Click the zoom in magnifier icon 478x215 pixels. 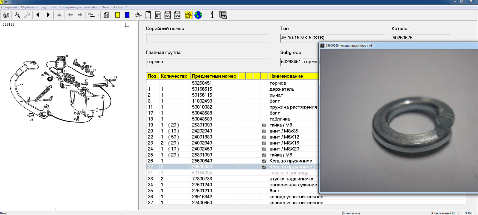17,15
